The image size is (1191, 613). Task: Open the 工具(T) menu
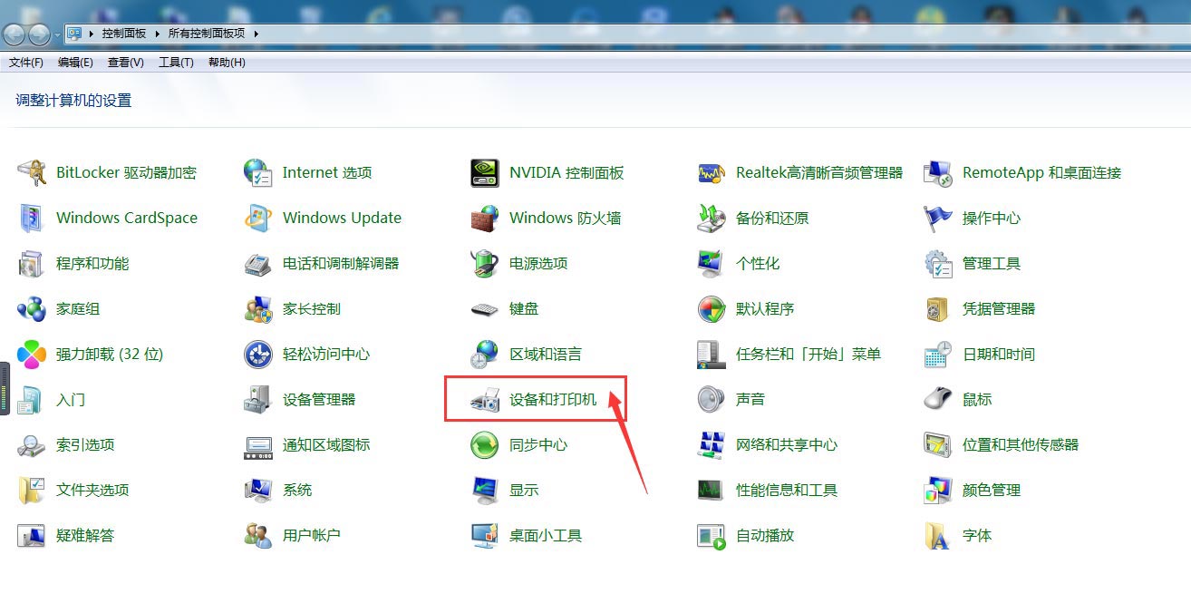click(176, 63)
